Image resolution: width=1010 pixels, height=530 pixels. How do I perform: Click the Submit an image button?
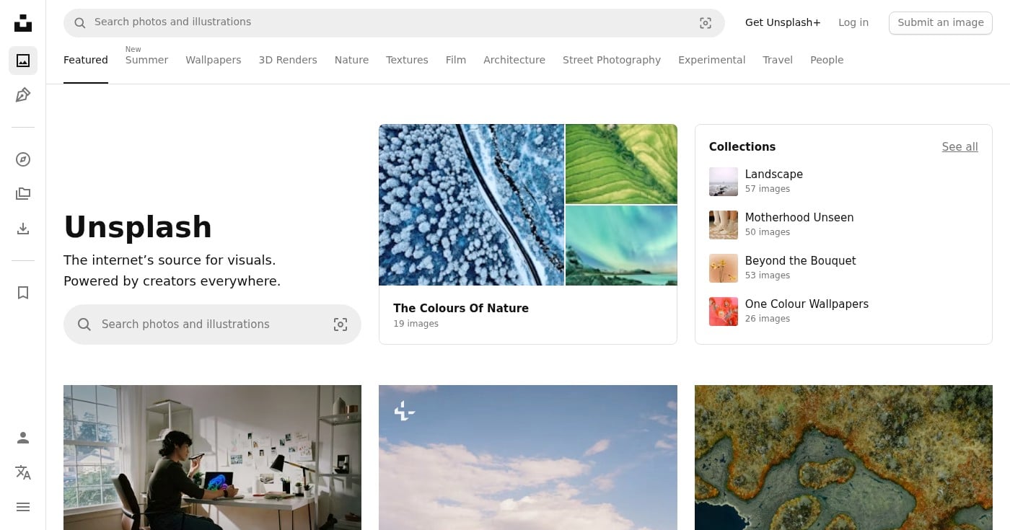(941, 22)
